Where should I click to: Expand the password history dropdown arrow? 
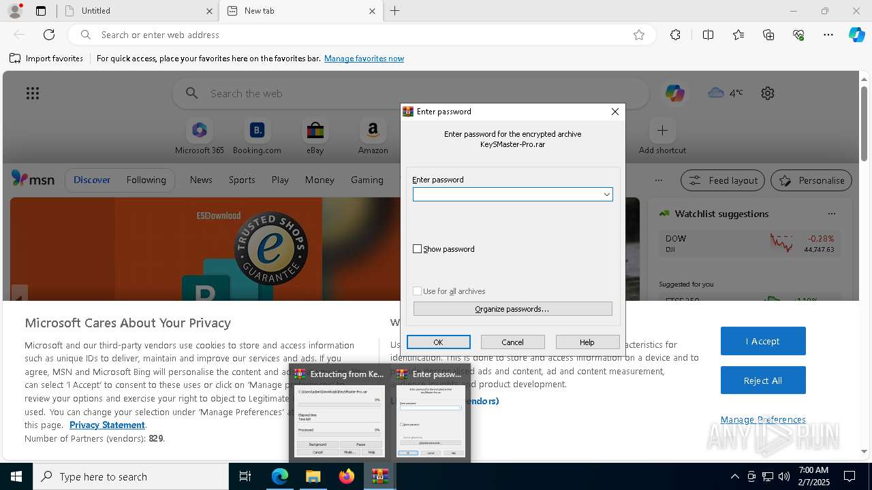pyautogui.click(x=606, y=195)
